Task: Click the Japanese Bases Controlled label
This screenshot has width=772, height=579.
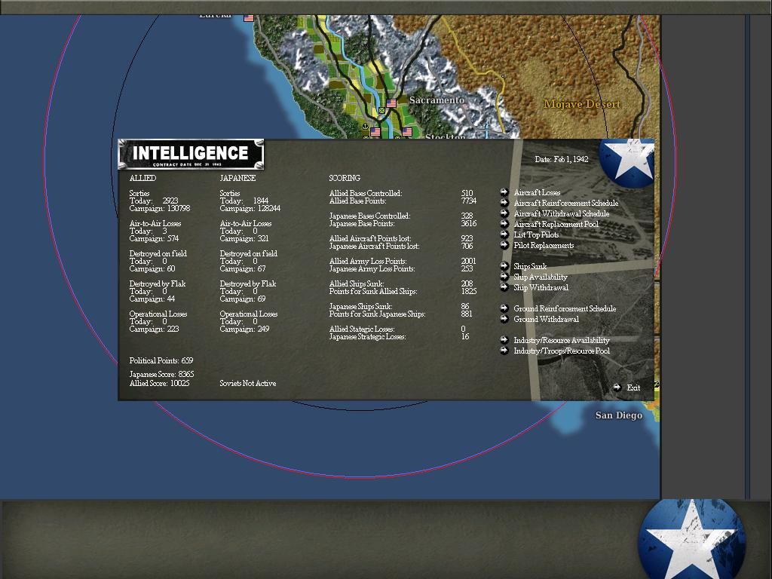Action: coord(369,216)
